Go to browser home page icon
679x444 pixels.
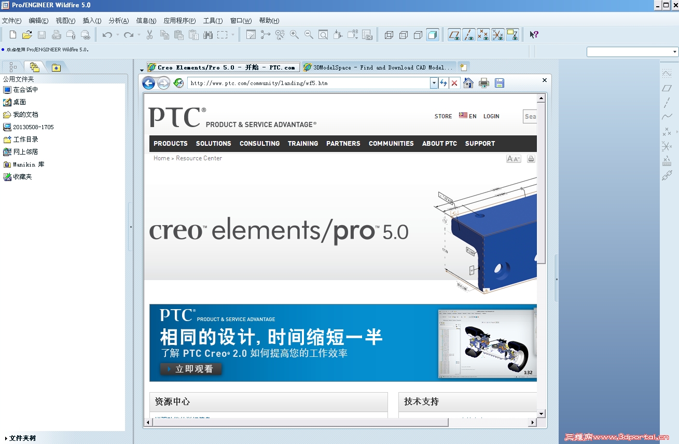pyautogui.click(x=468, y=83)
